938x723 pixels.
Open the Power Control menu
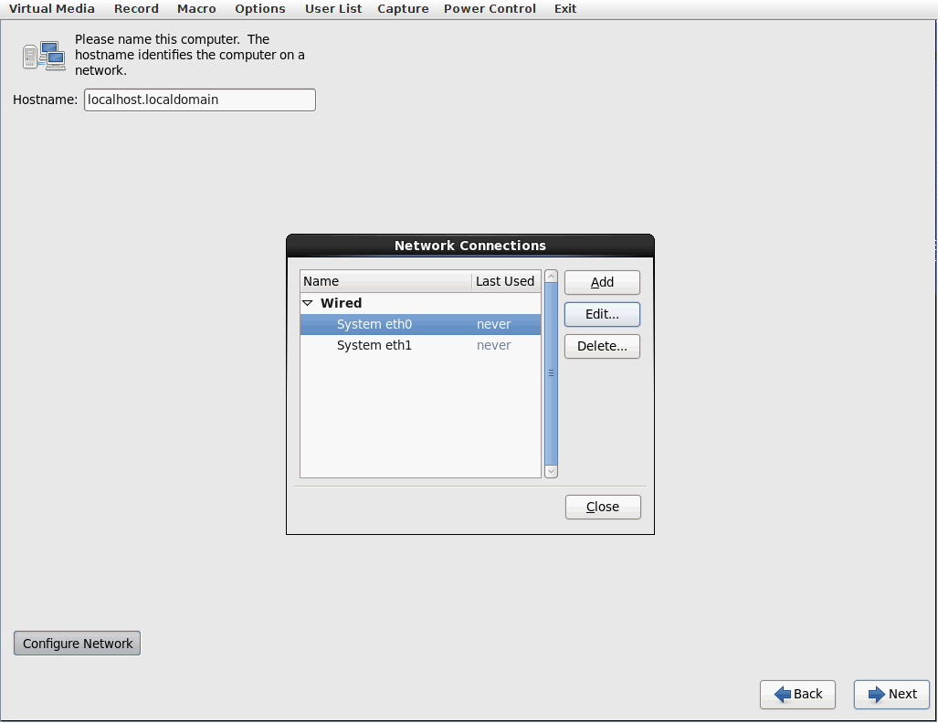(x=490, y=8)
